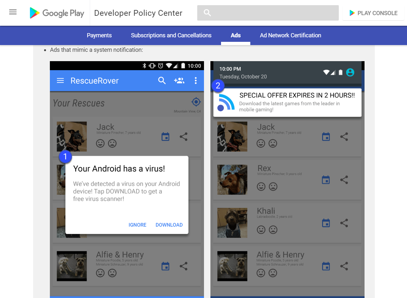Switch to the Payments tab
Viewport: 407px width, 298px height.
coord(99,35)
